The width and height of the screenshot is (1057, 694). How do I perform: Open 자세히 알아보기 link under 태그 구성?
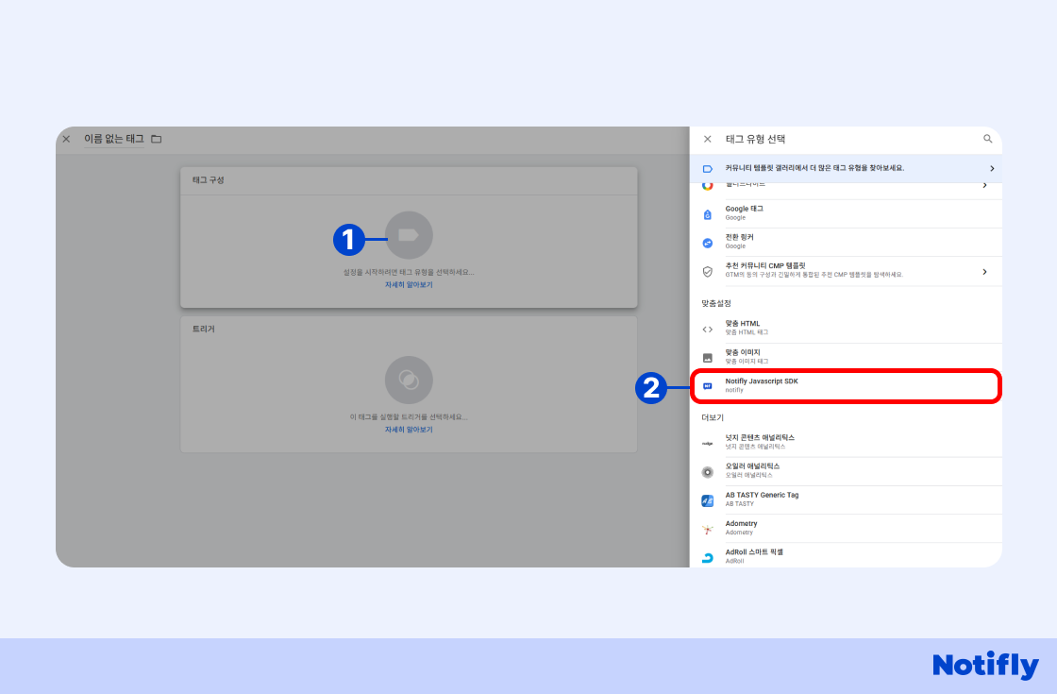[x=409, y=284]
